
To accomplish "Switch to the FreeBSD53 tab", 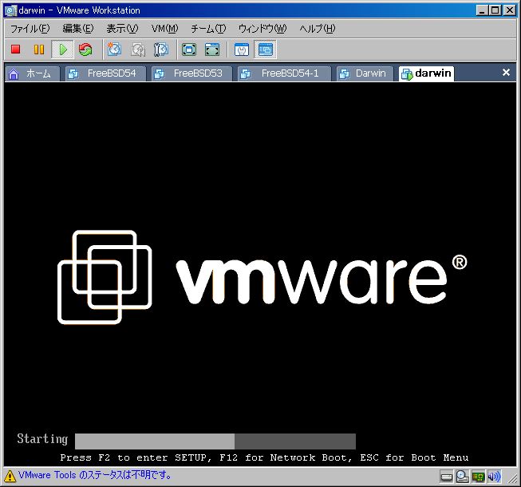I will click(191, 73).
